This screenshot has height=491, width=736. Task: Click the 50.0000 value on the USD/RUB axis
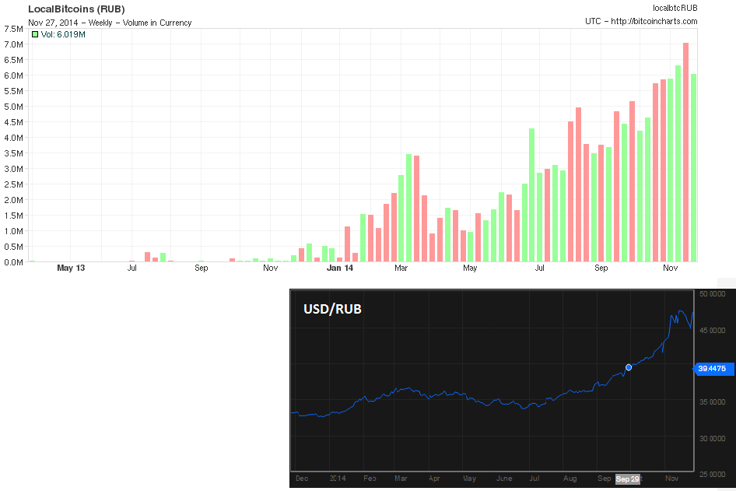pos(712,294)
